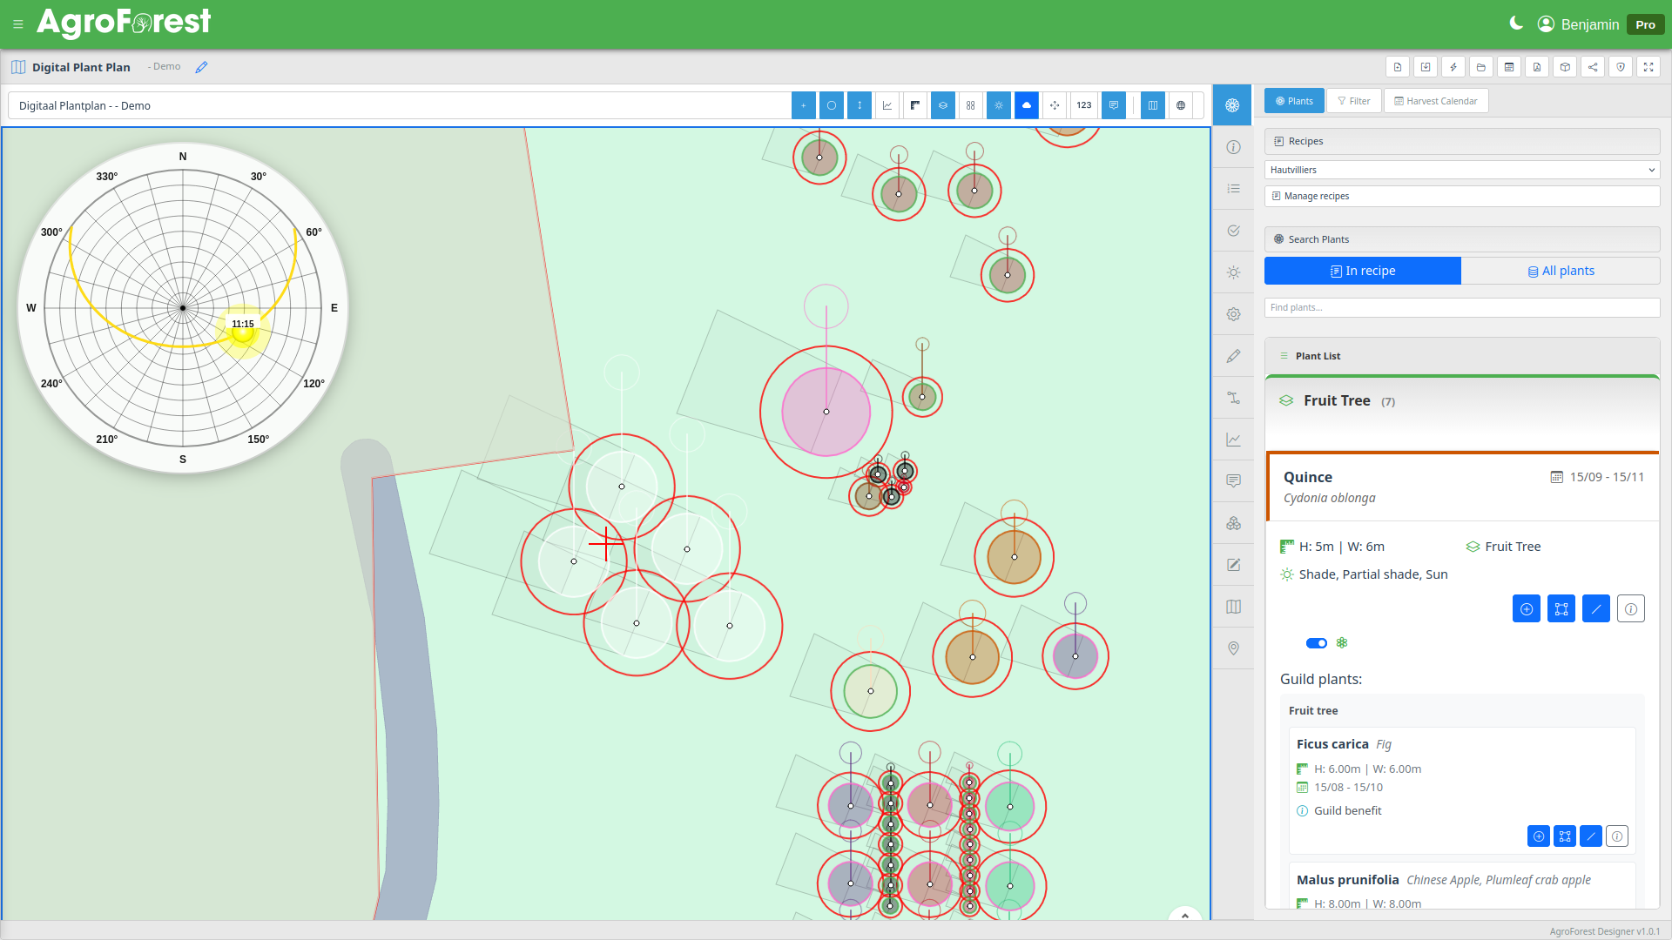Select the pencil edit tool in the right sidebar
The width and height of the screenshot is (1672, 940).
(1233, 355)
